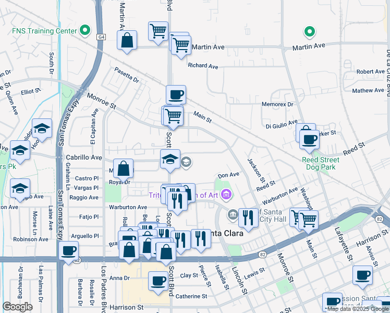
Task: Click the gray school pin beside Cabrillo Ave
Action: click(x=186, y=162)
